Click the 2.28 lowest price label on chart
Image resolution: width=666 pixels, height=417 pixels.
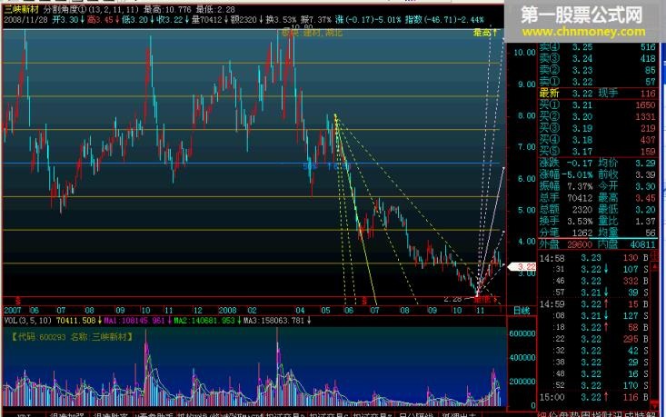(x=452, y=299)
